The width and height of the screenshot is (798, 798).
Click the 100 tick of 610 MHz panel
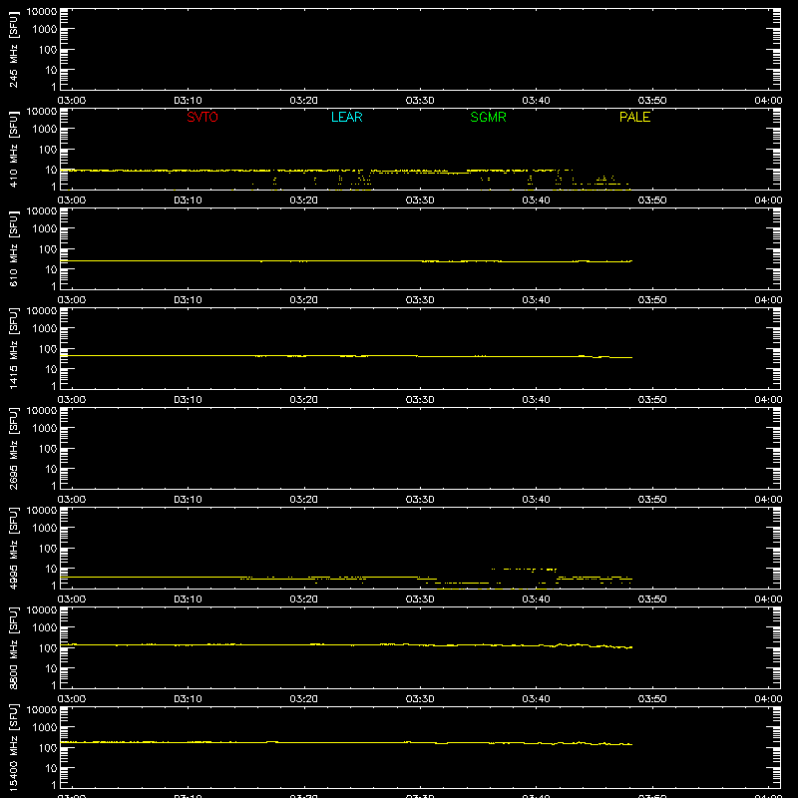pyautogui.click(x=48, y=249)
